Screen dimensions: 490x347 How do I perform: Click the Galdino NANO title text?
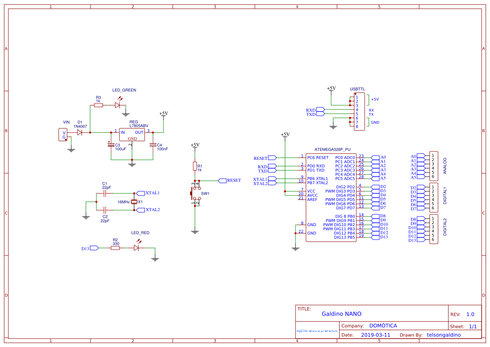341,314
